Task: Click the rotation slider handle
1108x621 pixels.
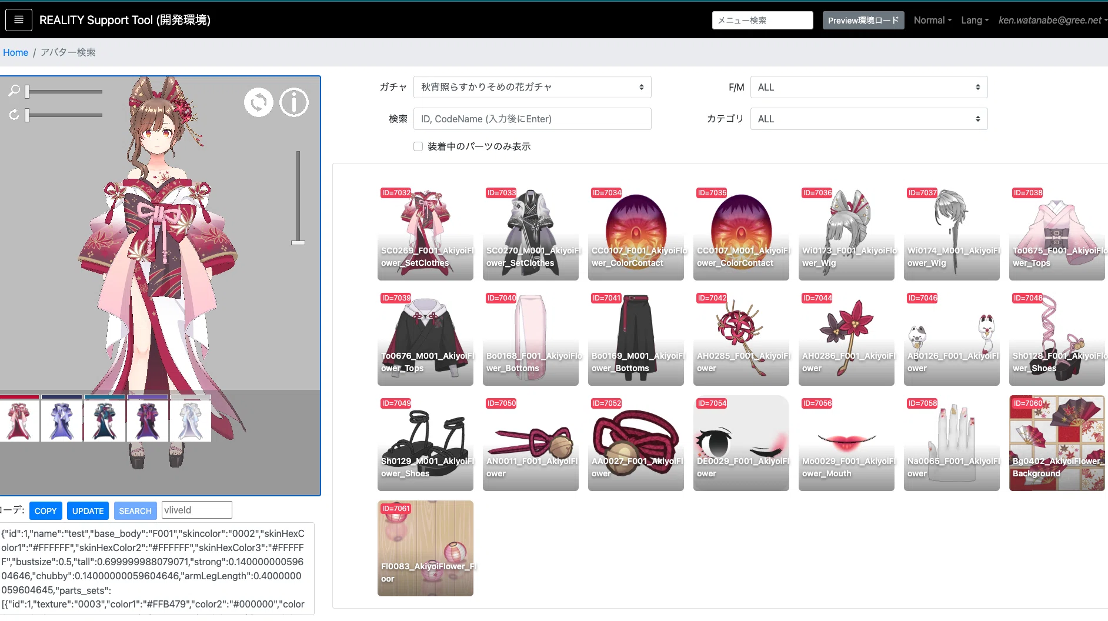Action: point(27,115)
